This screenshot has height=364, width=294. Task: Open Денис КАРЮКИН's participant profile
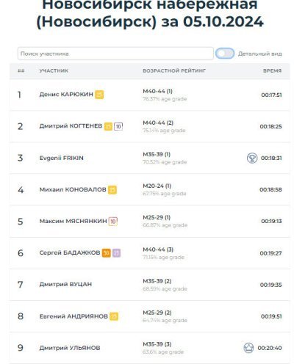(x=66, y=95)
